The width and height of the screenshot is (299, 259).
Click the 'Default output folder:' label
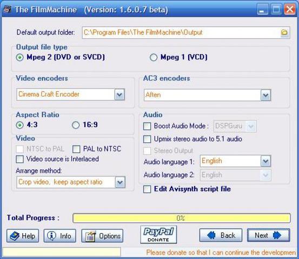[x=45, y=32]
